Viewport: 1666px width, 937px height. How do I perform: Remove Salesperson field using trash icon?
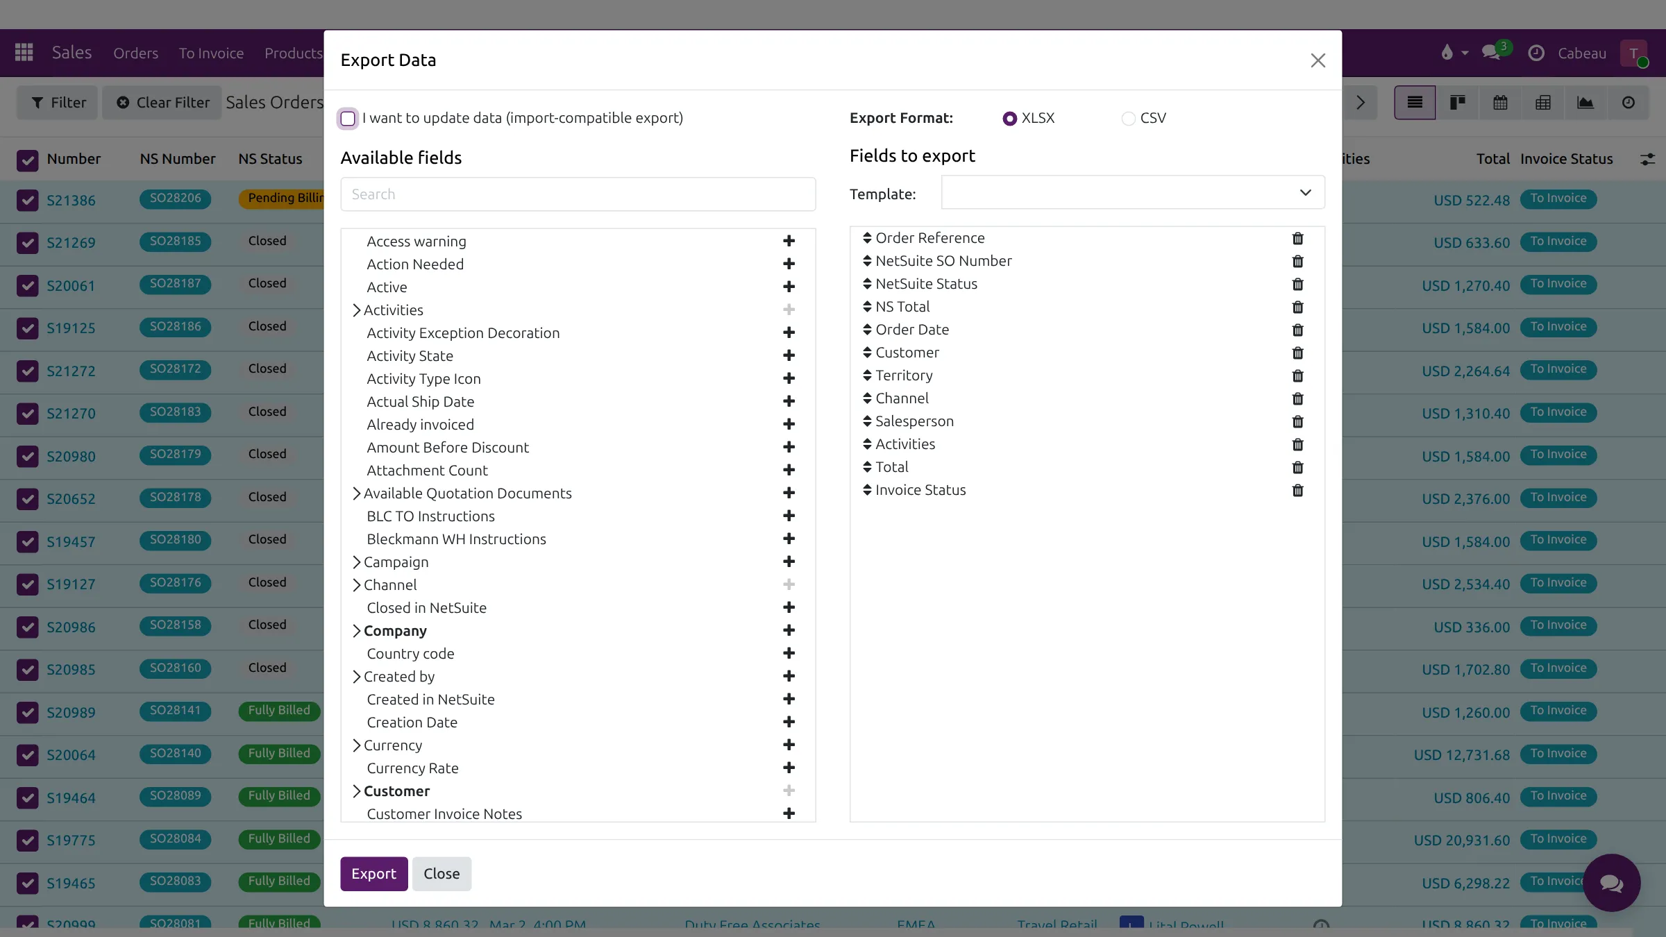[x=1297, y=421]
